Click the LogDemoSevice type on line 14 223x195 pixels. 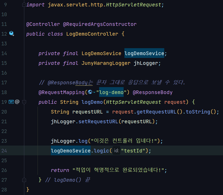101,53
